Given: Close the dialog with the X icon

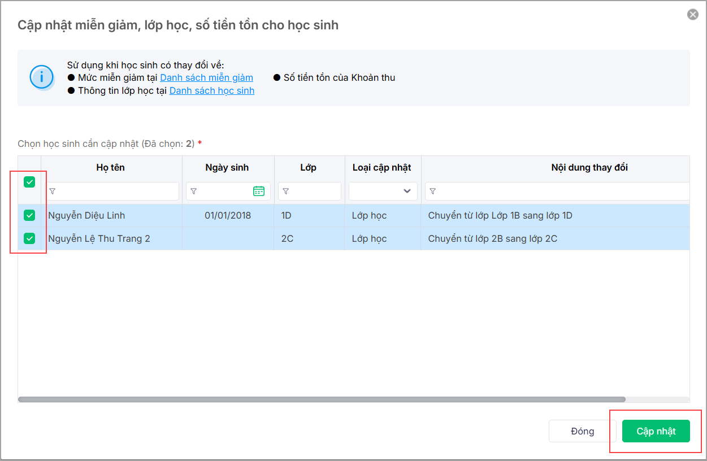Looking at the screenshot, I should click(692, 15).
